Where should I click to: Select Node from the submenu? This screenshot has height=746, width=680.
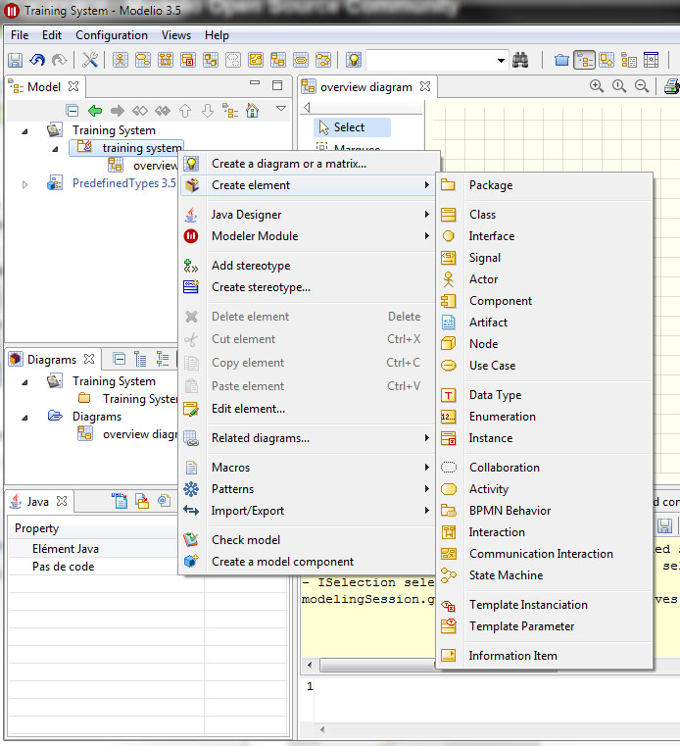click(545, 343)
